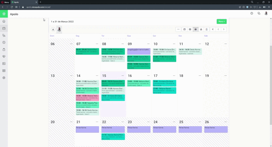Open the home icon in sidebar

click(4, 21)
